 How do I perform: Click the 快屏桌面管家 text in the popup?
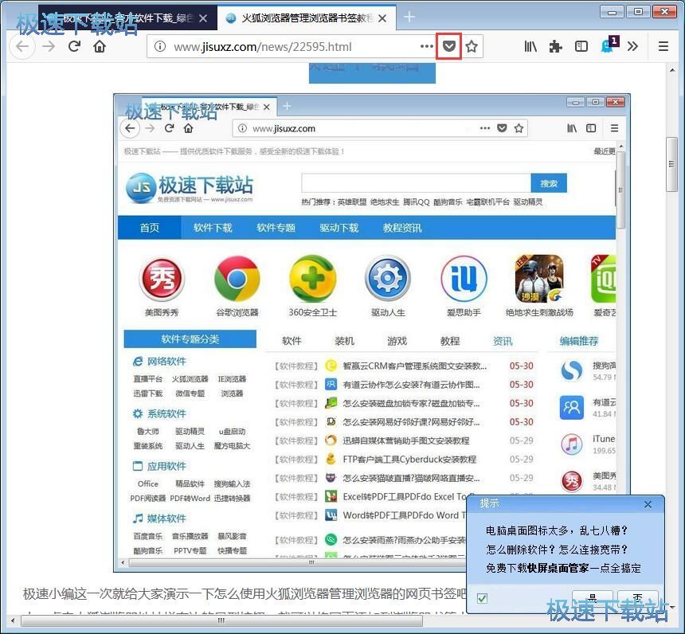click(558, 568)
